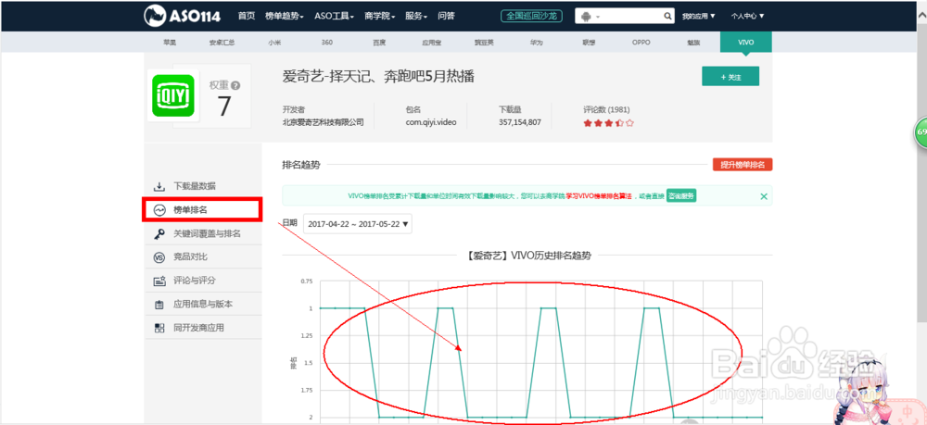
Task: Click the key icon beside 关键词覆盖与排名
Action: tap(159, 234)
